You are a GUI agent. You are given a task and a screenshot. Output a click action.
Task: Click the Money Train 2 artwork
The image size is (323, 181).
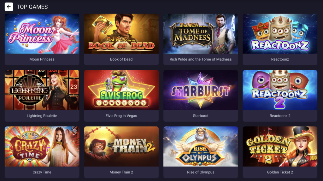coord(121,146)
